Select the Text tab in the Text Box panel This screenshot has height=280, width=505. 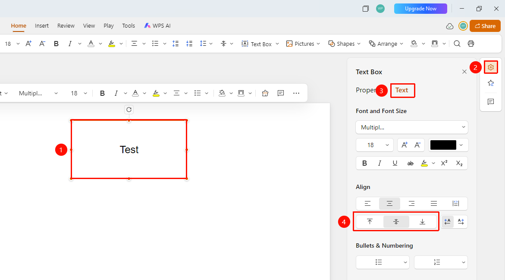(x=402, y=90)
